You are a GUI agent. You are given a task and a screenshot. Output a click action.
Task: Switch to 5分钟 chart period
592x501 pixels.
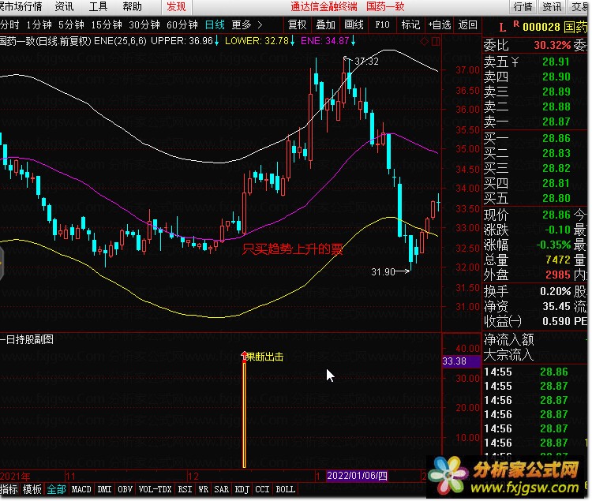tap(71, 25)
